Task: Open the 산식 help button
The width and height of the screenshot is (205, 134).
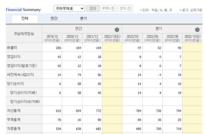Action: 125,8
